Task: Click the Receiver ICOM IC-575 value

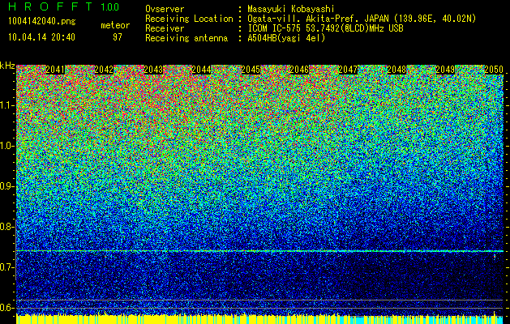Action: pos(325,28)
